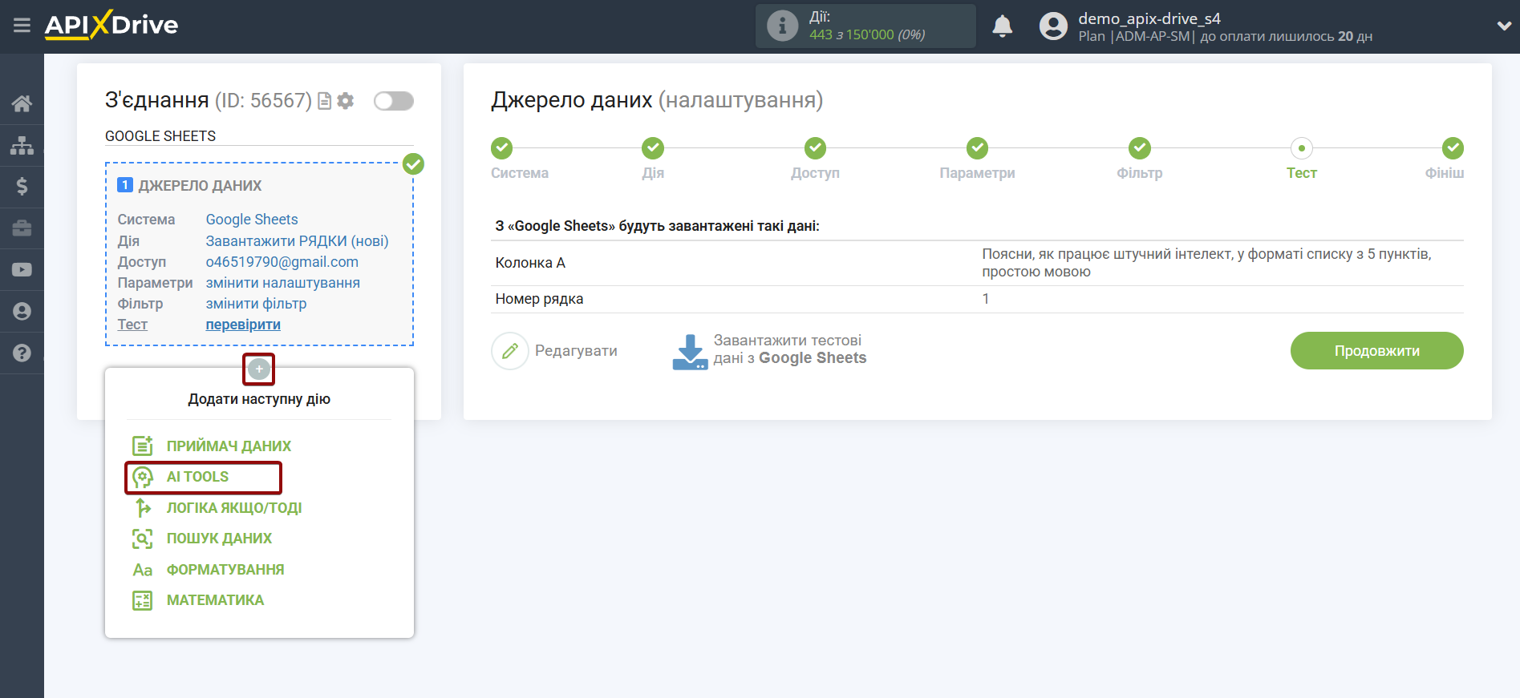The width and height of the screenshot is (1520, 698).
Task: Select AI TOOLS from the action menu
Action: tap(197, 477)
